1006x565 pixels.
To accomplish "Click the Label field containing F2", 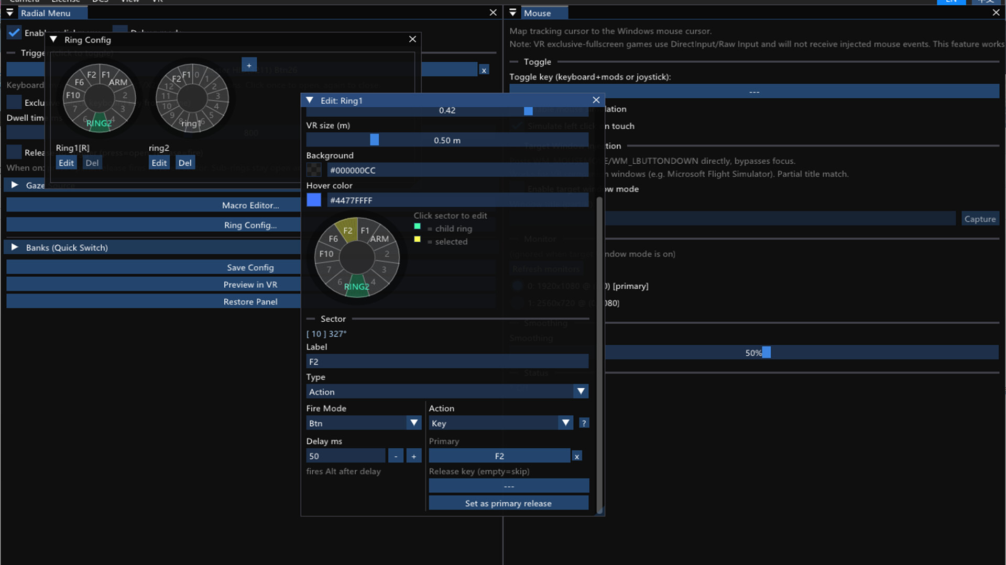I will coord(447,361).
